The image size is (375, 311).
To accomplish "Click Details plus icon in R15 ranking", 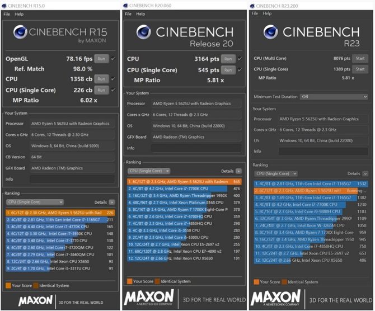I will click(x=113, y=202).
